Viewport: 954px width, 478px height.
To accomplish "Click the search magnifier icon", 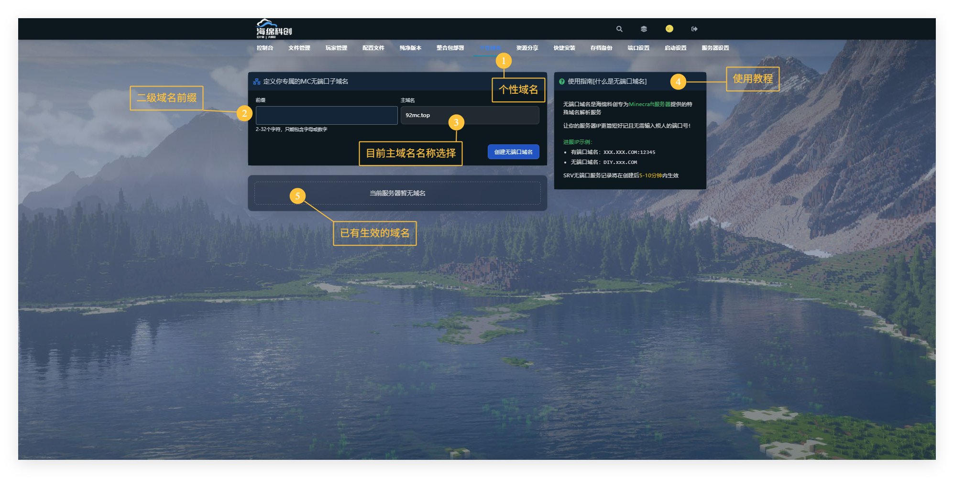I will point(619,29).
